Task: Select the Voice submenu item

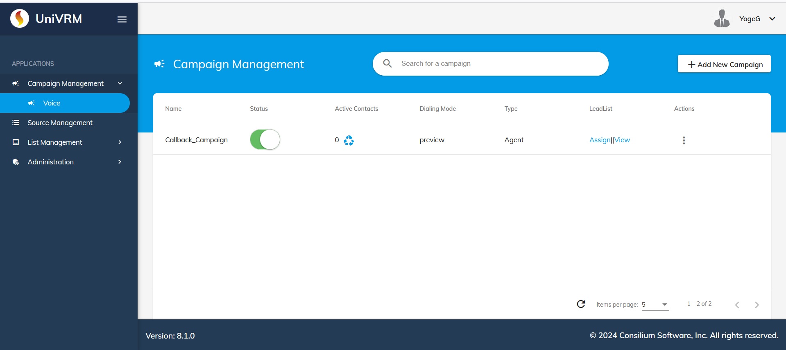Action: point(52,103)
